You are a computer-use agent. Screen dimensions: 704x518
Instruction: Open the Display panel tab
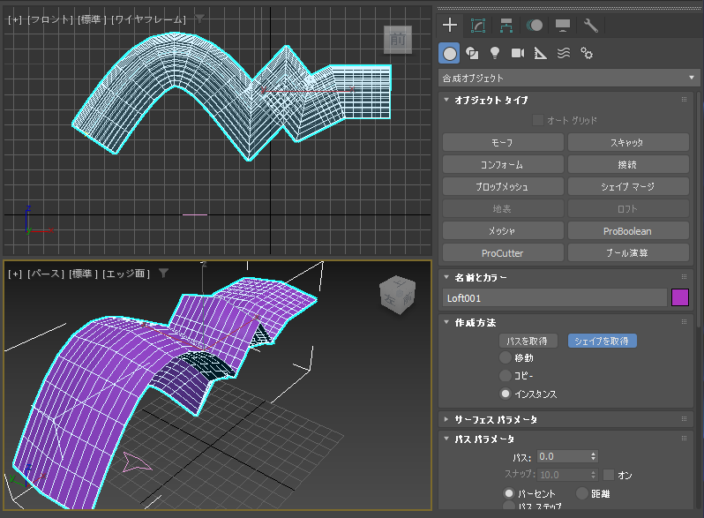coord(563,26)
